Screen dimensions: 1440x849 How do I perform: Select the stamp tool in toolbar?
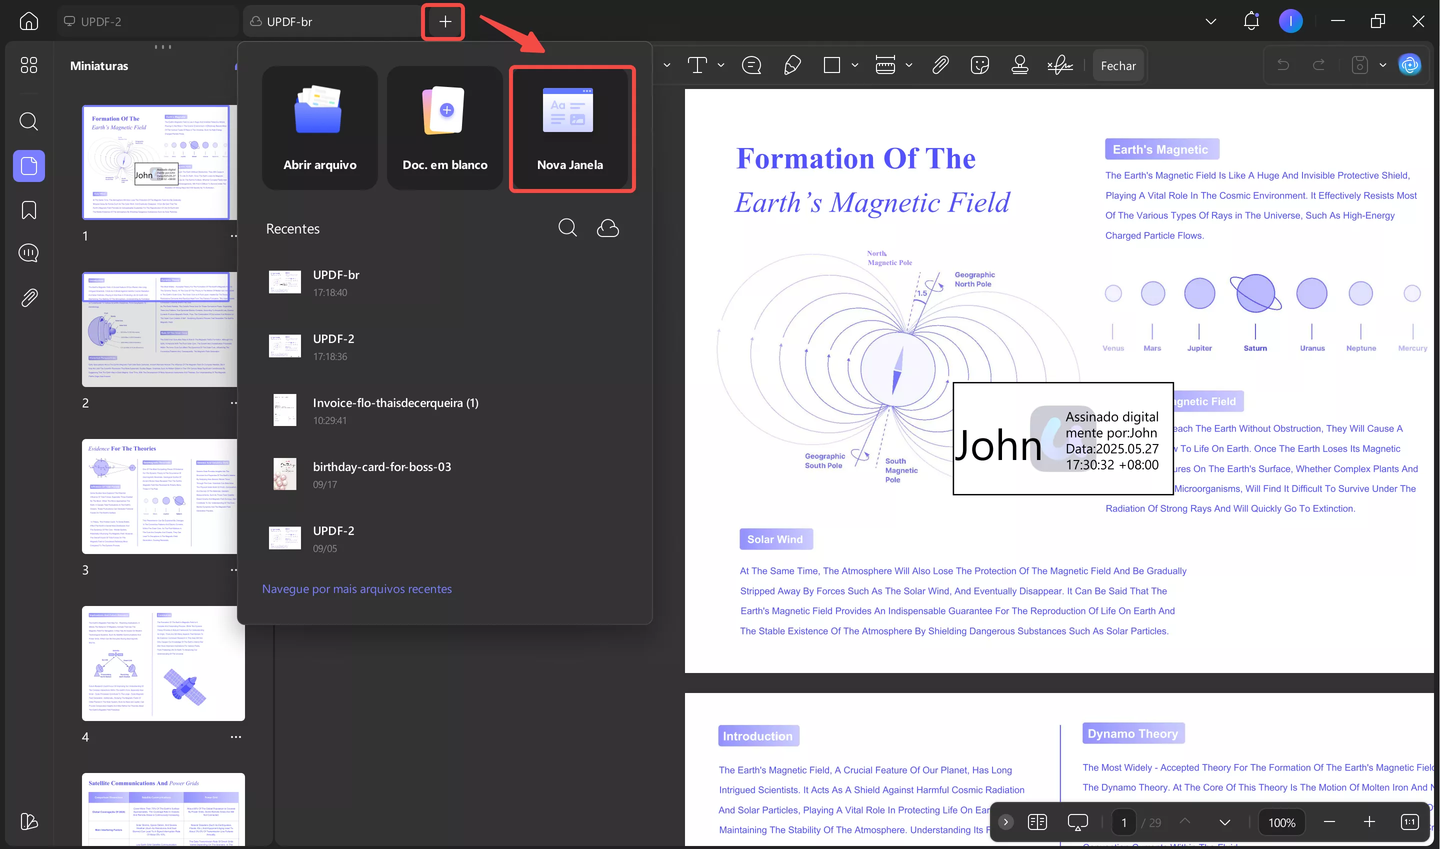pos(1019,65)
